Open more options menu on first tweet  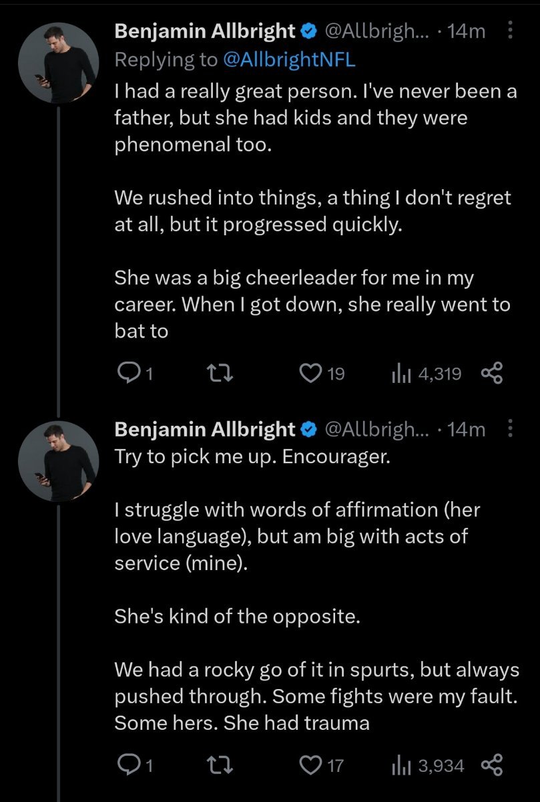[x=511, y=31]
